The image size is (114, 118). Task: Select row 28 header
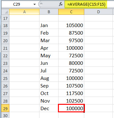tap(5, 101)
